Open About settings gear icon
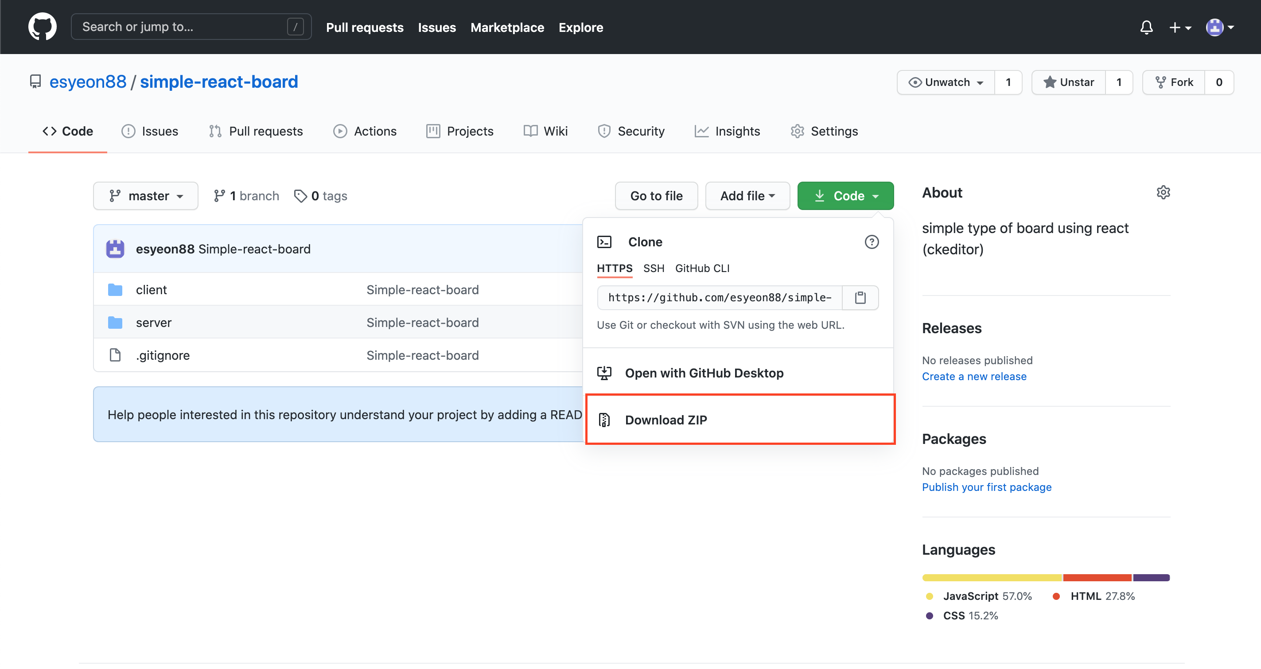 pyautogui.click(x=1163, y=192)
